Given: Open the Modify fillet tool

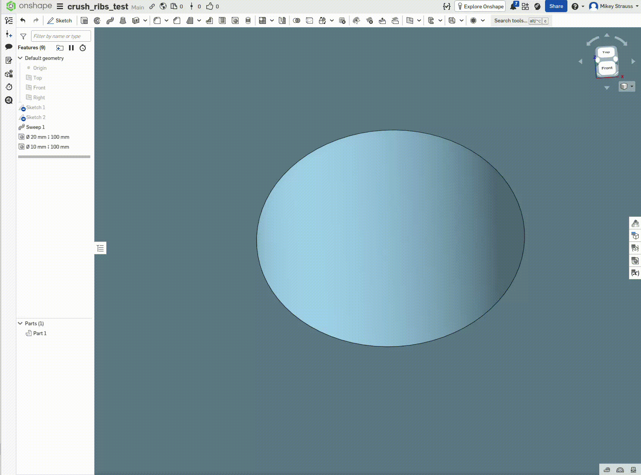Looking at the screenshot, I should point(357,20).
